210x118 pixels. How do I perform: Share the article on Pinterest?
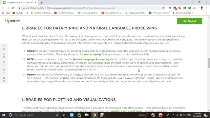coord(4,70)
